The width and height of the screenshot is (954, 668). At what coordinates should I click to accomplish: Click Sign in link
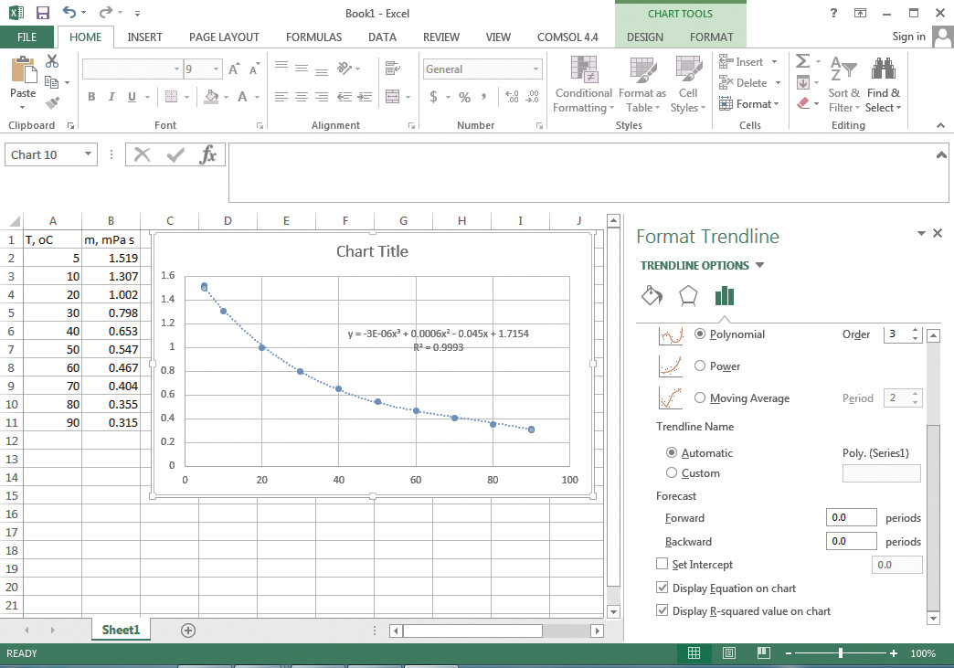point(908,37)
